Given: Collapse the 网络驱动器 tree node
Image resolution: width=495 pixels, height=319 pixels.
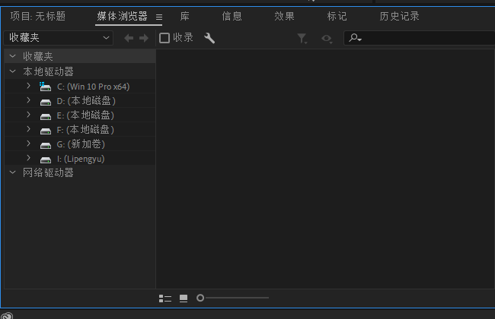Looking at the screenshot, I should (x=12, y=172).
